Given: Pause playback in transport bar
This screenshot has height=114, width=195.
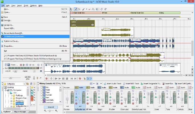Looking at the screenshot, I should coord(63,78).
